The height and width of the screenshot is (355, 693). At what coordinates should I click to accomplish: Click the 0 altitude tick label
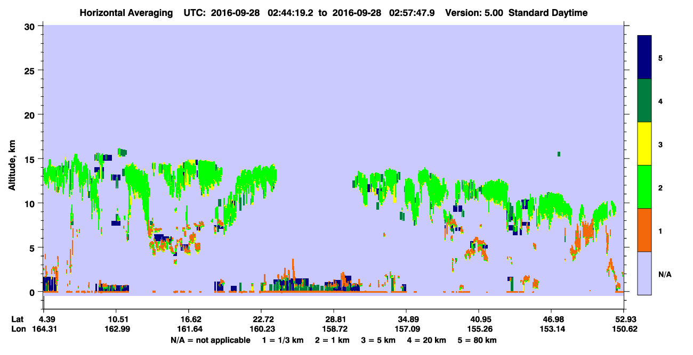pos(34,292)
